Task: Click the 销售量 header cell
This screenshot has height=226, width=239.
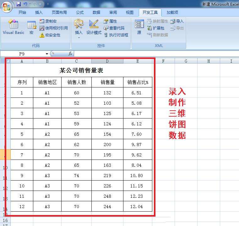Action: [107, 82]
